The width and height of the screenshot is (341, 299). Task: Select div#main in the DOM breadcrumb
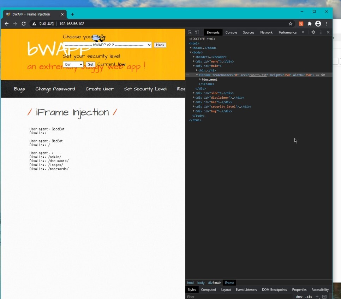coord(214,283)
